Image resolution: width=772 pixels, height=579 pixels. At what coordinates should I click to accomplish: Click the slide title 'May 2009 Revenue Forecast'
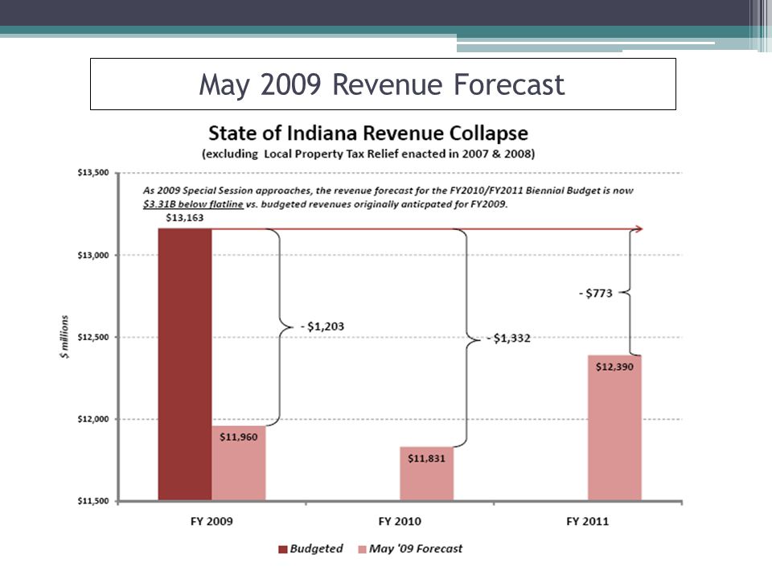click(x=381, y=84)
